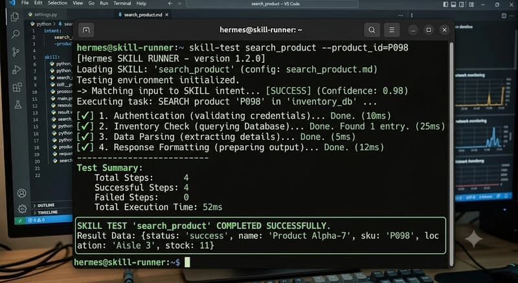Open the Explorer view in VS Code
Viewport: 518px width, 283px height.
pos(14,17)
